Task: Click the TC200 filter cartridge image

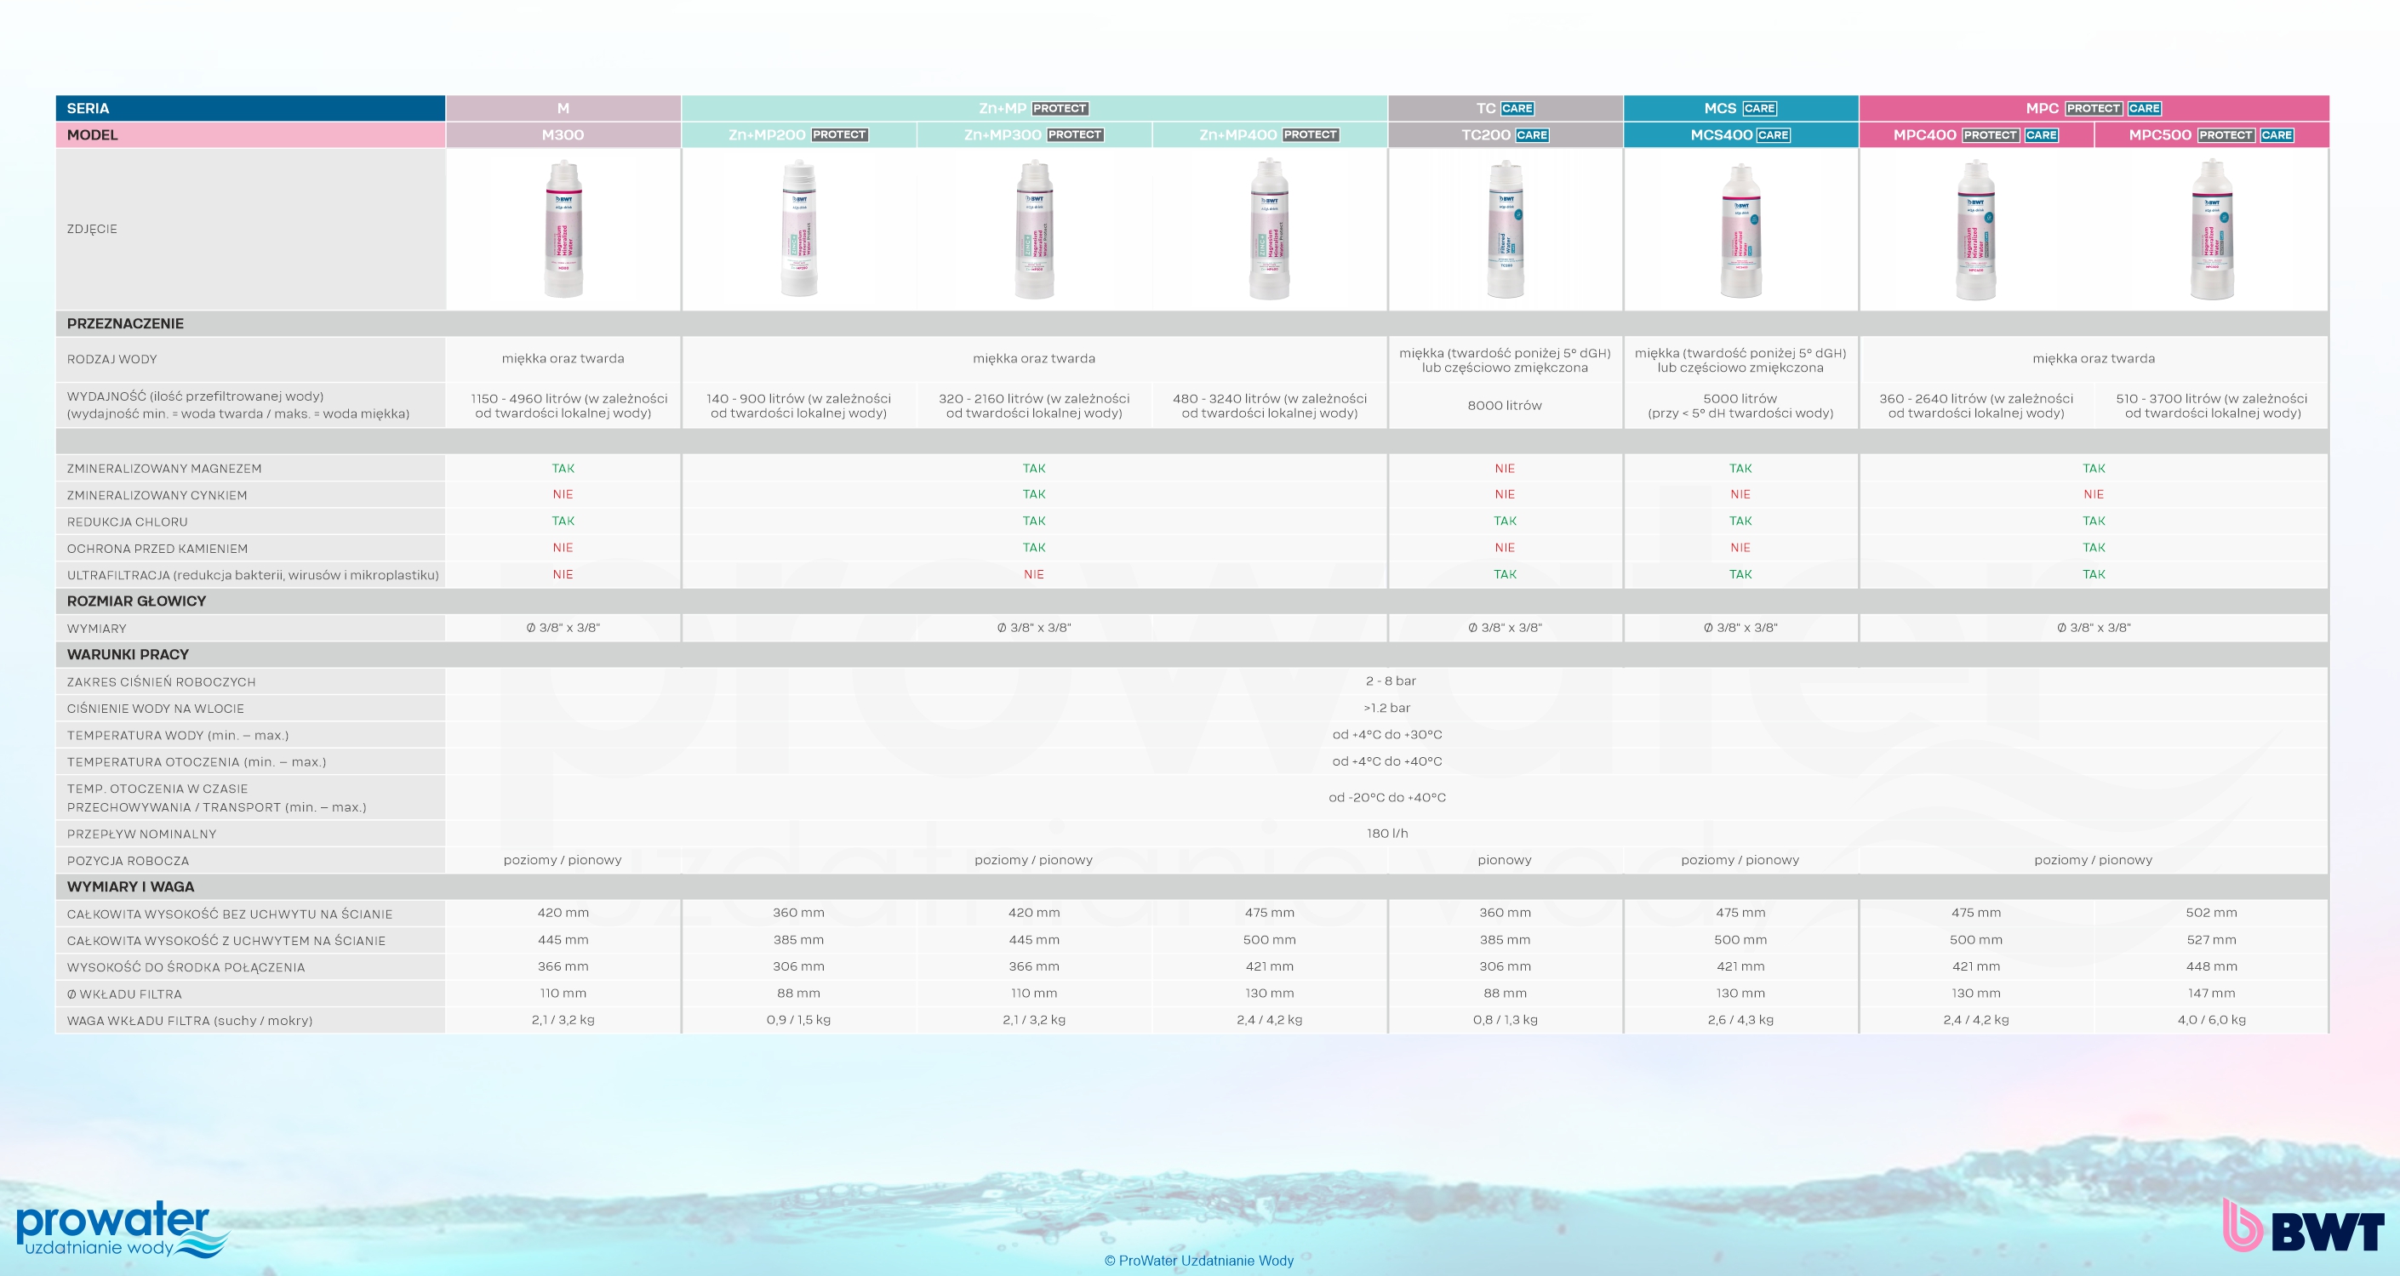Action: 1505,229
